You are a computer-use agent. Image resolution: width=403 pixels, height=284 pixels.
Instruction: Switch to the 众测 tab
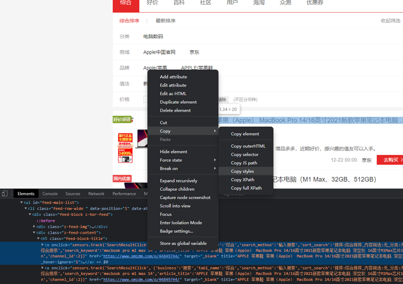pos(285,3)
